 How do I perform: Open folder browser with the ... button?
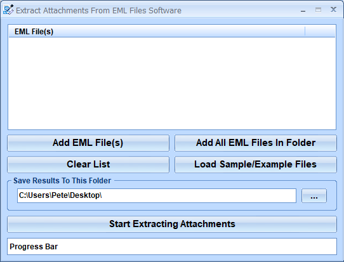(x=314, y=195)
